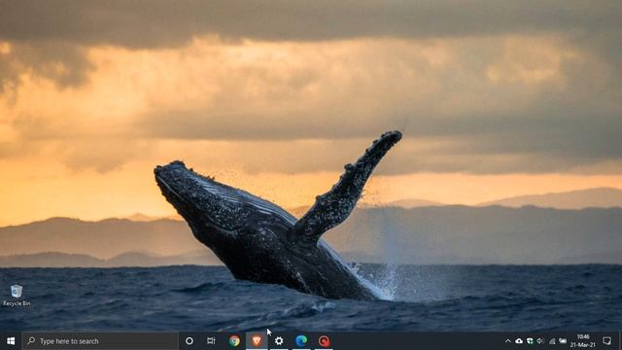Viewport: 622px width, 350px height.
Task: Open the red swirl app on the taskbar
Action: 324,341
